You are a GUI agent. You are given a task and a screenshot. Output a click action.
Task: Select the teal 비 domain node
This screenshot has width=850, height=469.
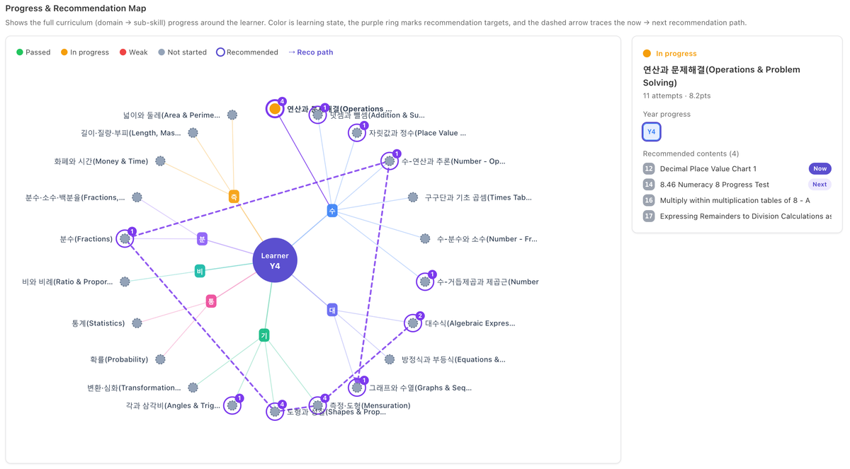200,271
